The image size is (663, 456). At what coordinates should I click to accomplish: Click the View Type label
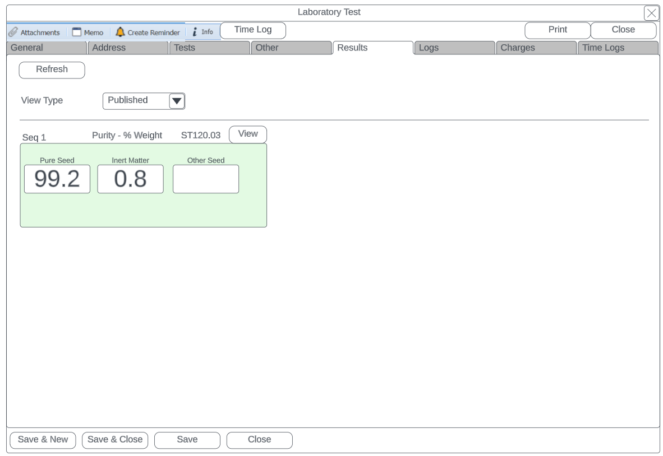42,100
